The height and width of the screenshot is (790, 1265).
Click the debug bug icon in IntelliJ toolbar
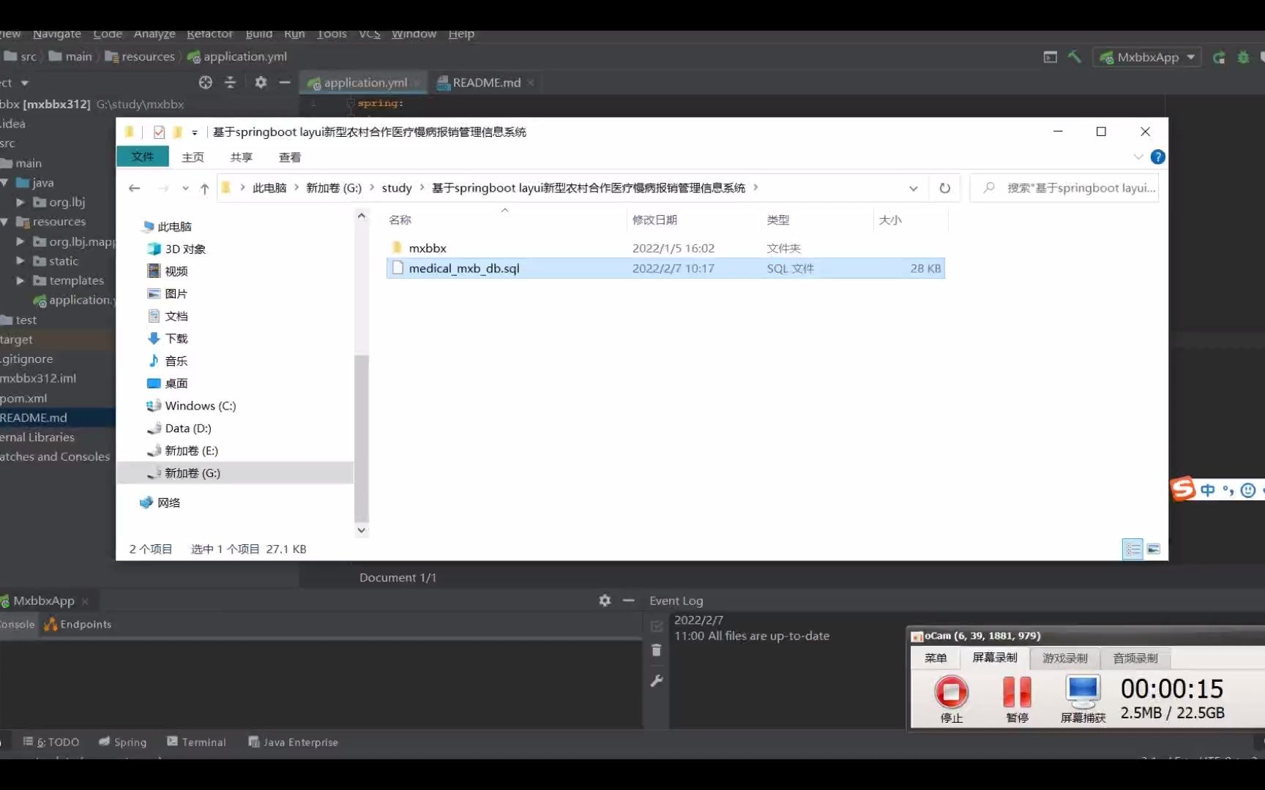(1243, 57)
